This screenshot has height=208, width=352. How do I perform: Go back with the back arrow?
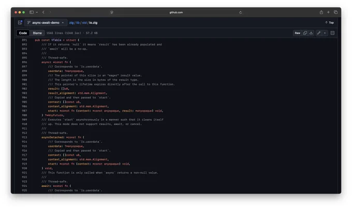pos(43,12)
